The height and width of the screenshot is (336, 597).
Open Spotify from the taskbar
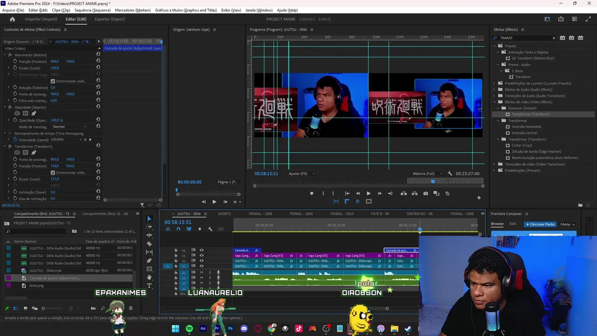189,329
